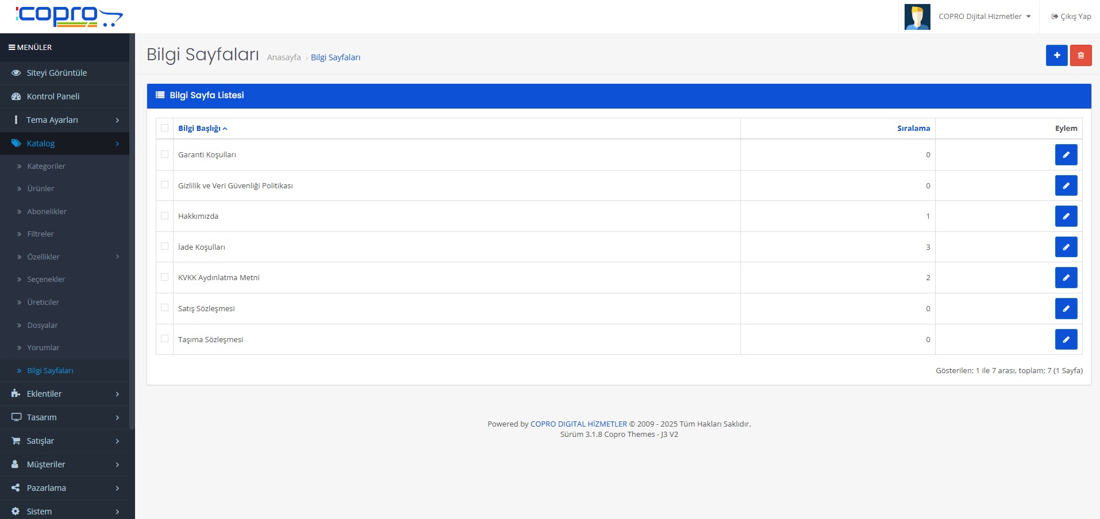The height and width of the screenshot is (519, 1100).
Task: Click the Copro logo
Action: pos(69,16)
